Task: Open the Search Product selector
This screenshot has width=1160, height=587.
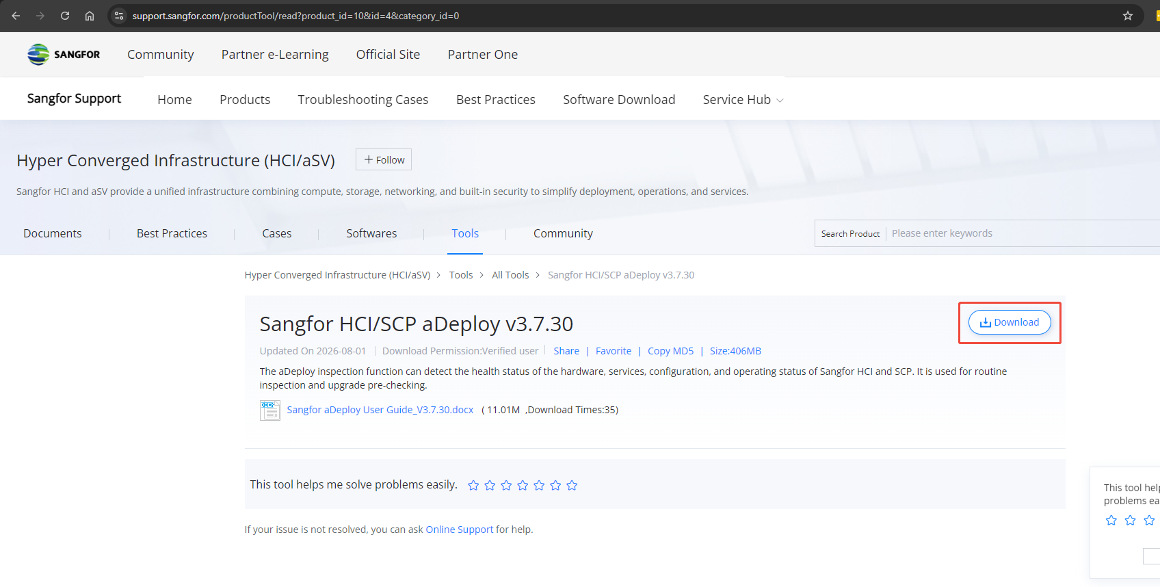Action: 850,233
